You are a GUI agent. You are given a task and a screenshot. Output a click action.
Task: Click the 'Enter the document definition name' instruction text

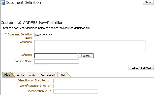coord(46,28)
